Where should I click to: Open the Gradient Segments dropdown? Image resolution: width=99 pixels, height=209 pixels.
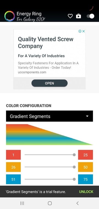coord(50,116)
